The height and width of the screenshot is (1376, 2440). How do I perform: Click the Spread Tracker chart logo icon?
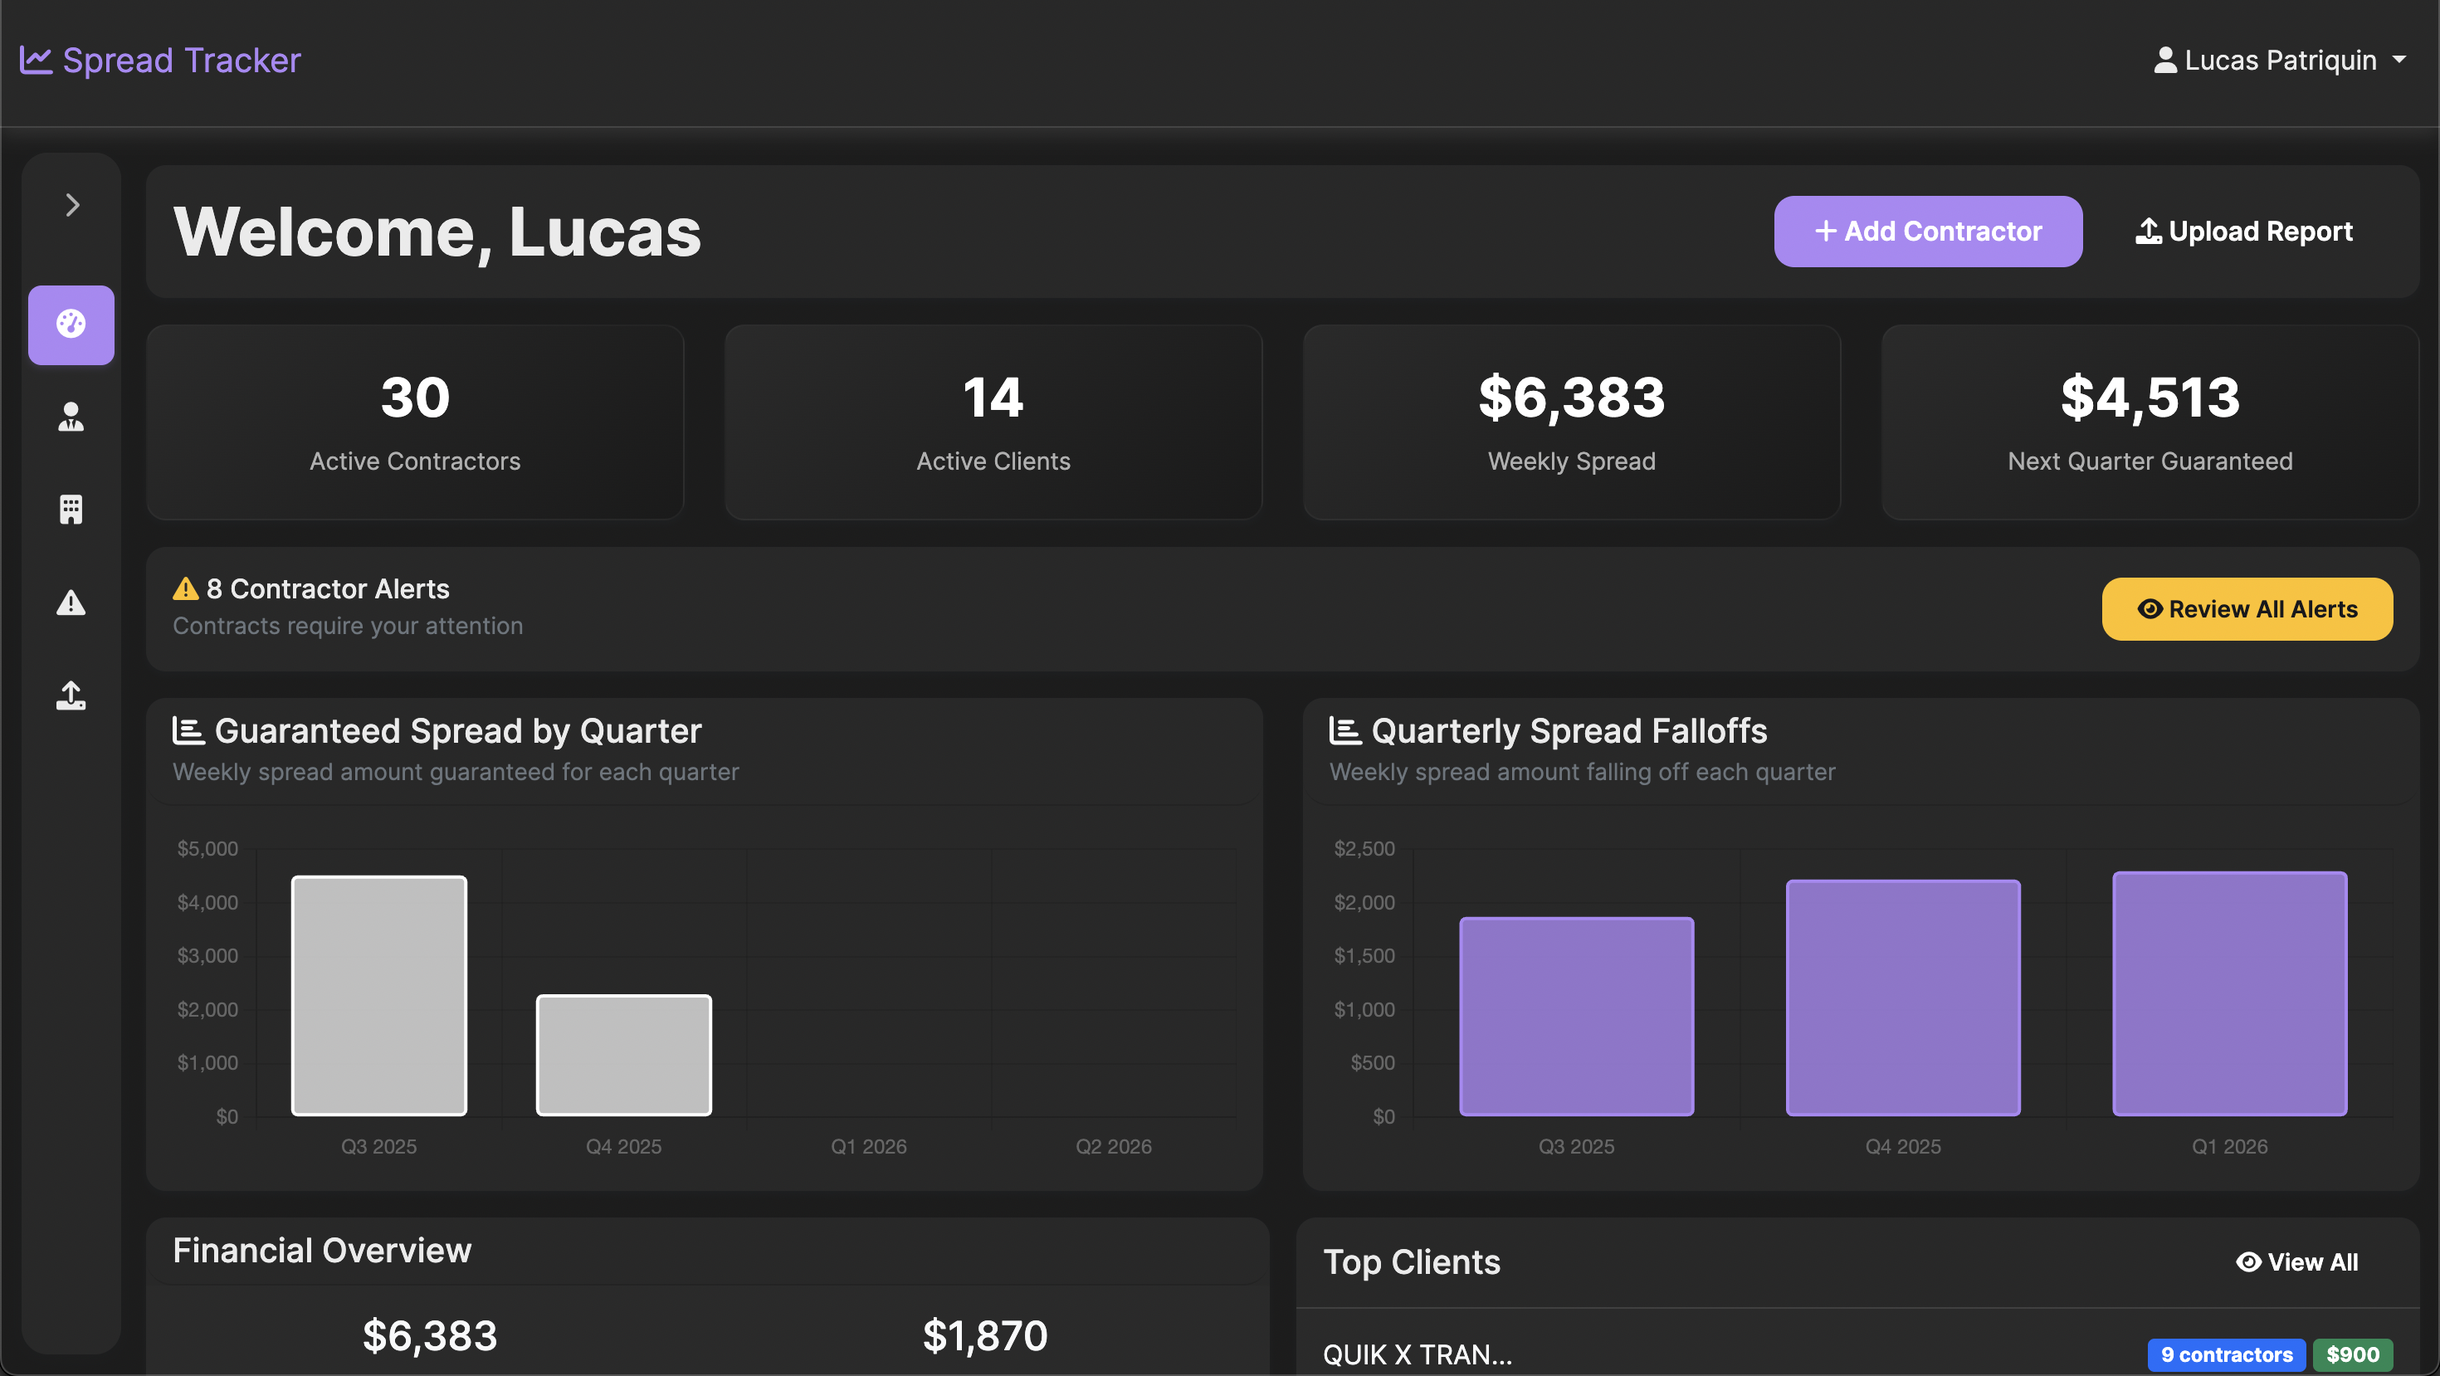click(x=36, y=60)
